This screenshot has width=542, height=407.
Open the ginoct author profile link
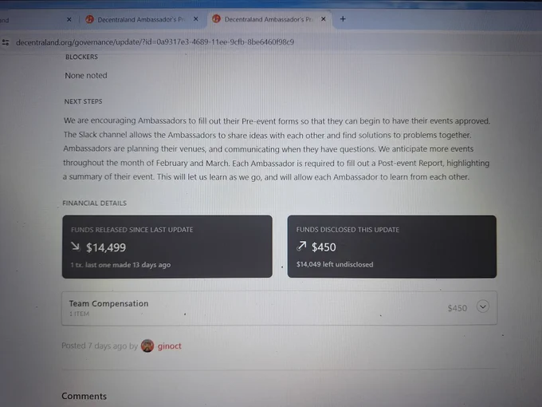pos(169,346)
